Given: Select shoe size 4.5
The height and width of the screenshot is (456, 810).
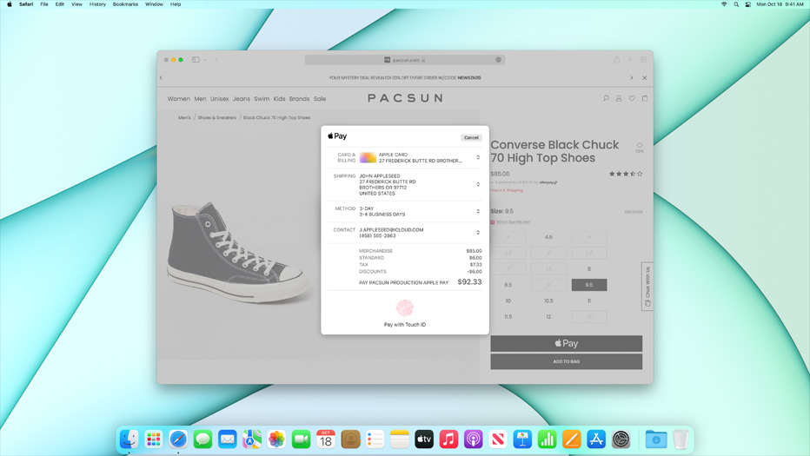Looking at the screenshot, I should pyautogui.click(x=548, y=237).
